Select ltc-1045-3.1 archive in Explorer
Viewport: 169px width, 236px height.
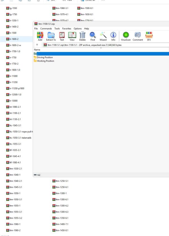pos(14,125)
